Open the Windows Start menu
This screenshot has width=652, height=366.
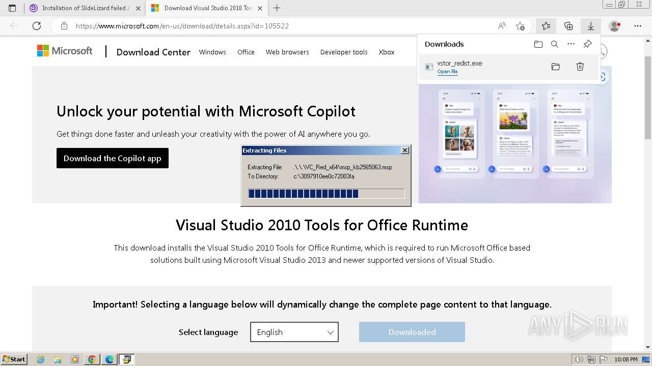14,359
